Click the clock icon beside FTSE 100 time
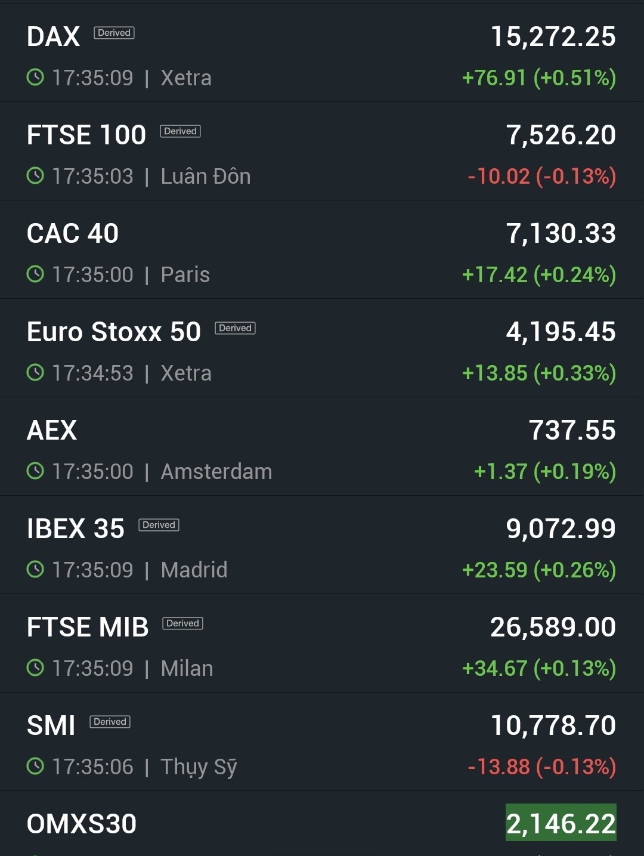The height and width of the screenshot is (856, 644). tap(35, 176)
